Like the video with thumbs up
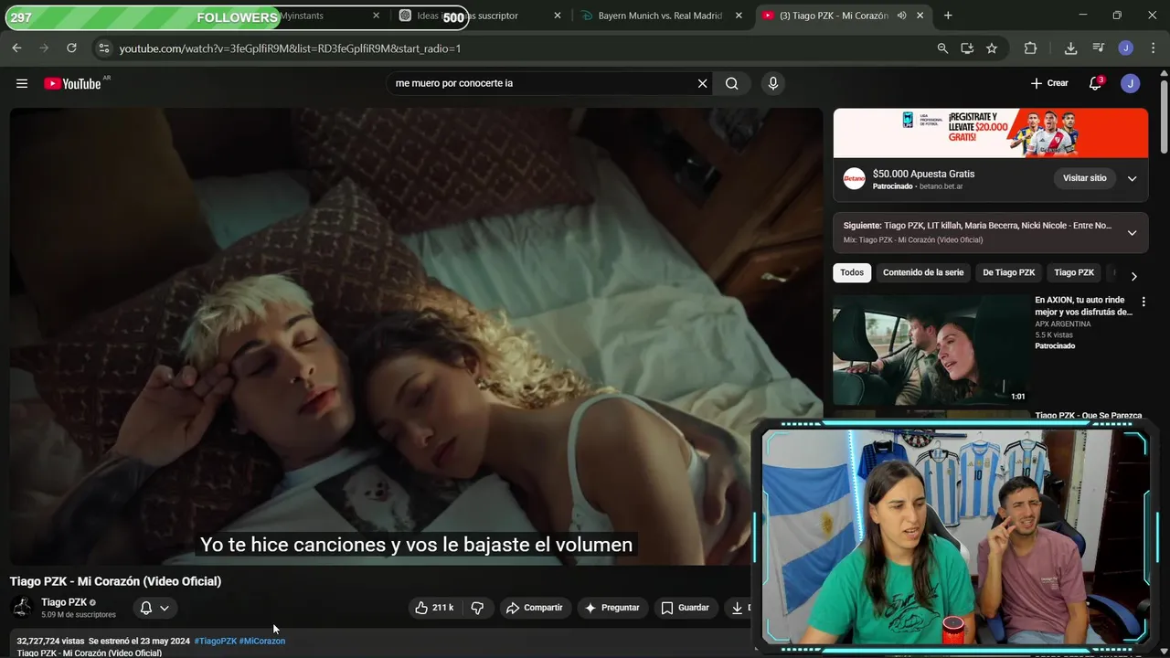 pyautogui.click(x=434, y=608)
